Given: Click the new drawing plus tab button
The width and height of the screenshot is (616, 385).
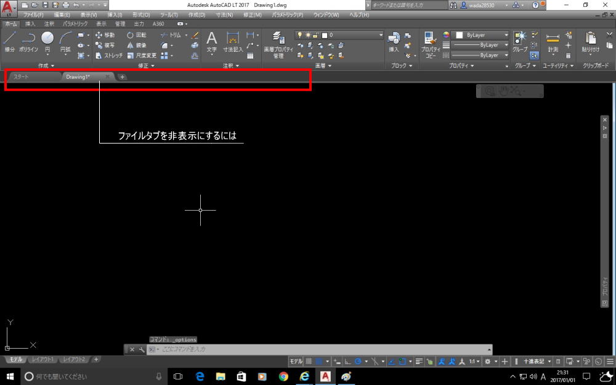Looking at the screenshot, I should coord(122,77).
